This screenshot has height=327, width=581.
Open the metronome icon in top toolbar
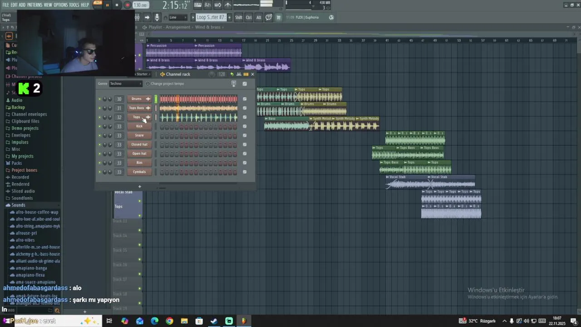[228, 5]
